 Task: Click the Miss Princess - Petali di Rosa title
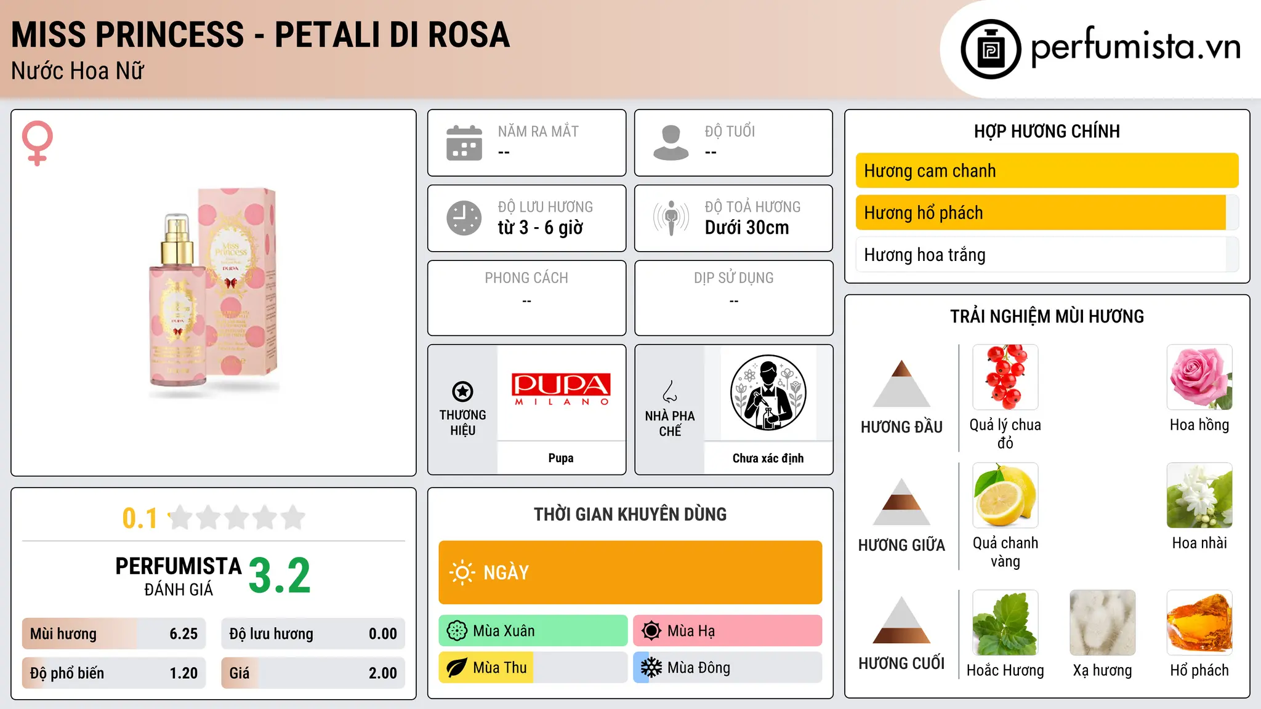[260, 34]
